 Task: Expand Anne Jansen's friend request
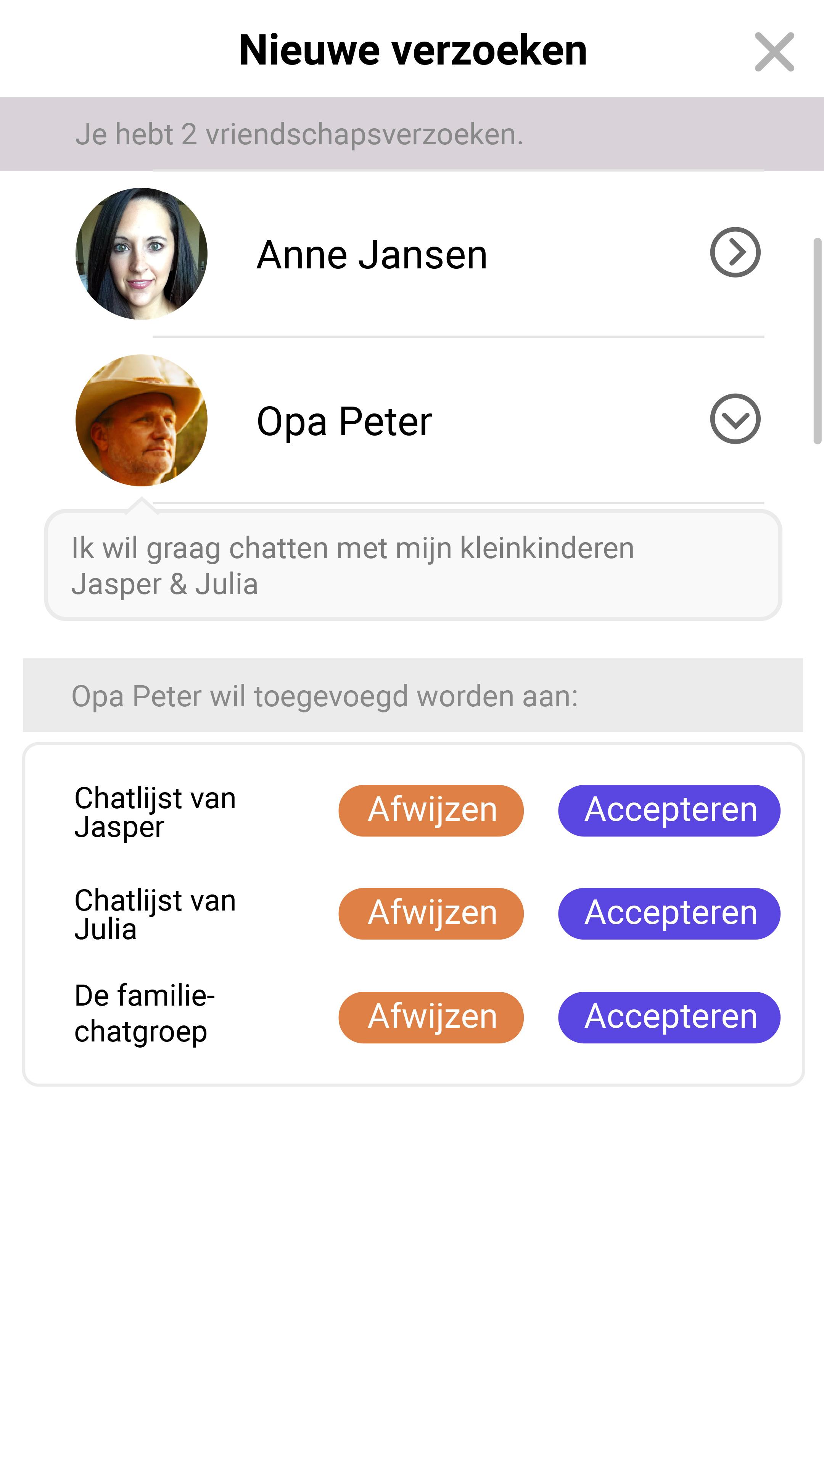735,252
